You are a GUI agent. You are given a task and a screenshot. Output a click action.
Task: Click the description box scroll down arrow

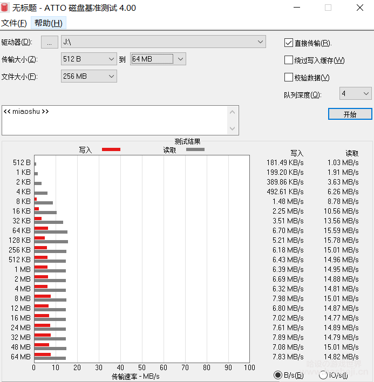[x=233, y=128]
